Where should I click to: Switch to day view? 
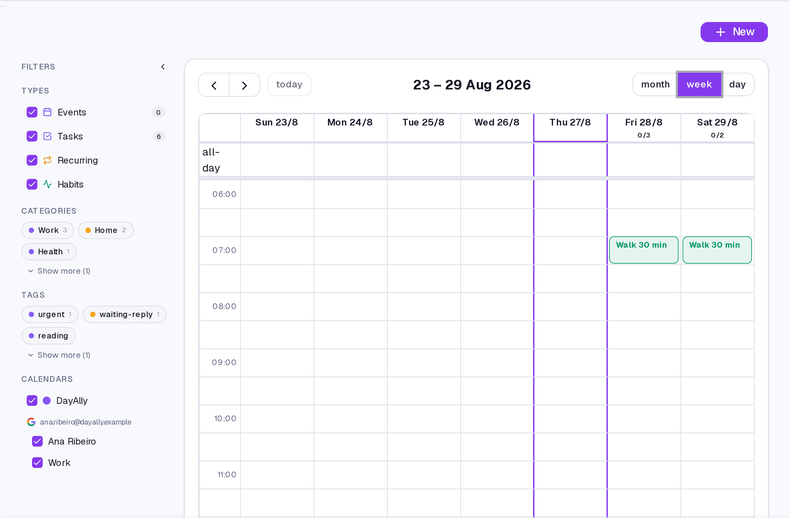(737, 84)
